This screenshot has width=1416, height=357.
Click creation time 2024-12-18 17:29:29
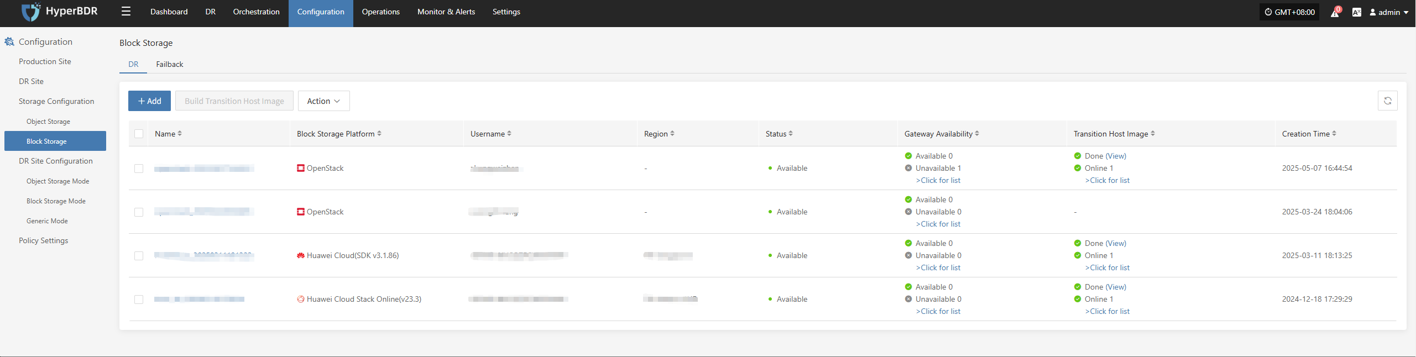1317,299
